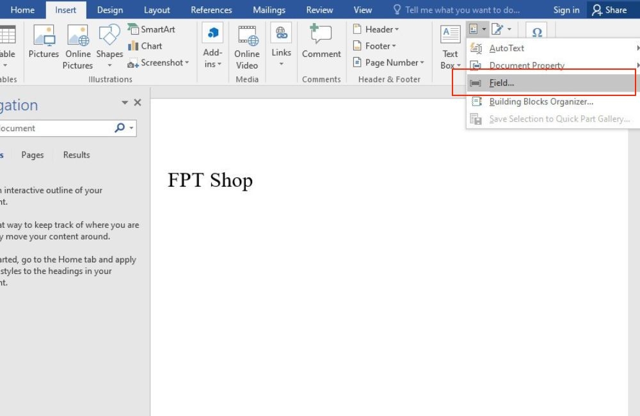Screen dimensions: 640x416
Task: Click the Insert tab
Action: pos(66,10)
